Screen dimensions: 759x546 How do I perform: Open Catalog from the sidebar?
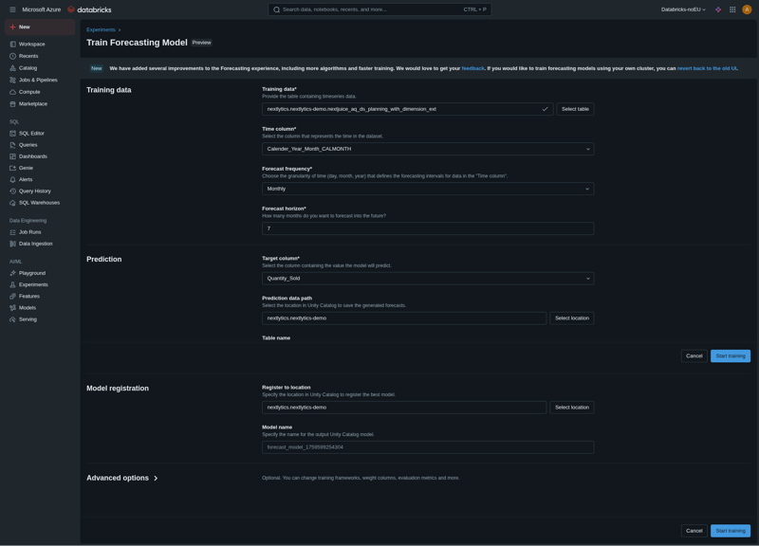click(28, 68)
